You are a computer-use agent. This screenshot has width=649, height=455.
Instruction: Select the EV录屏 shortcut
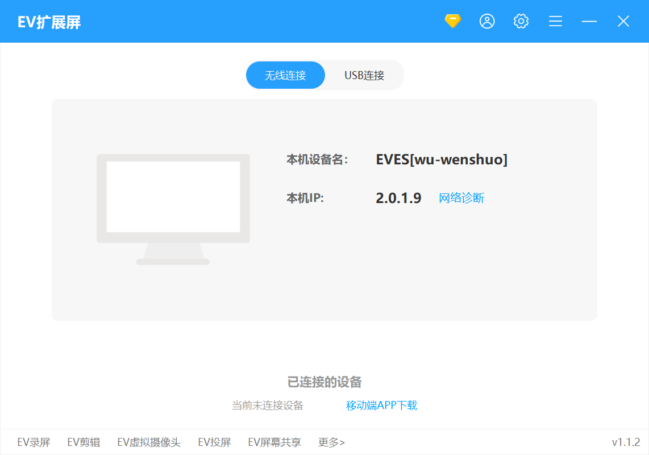tap(34, 442)
